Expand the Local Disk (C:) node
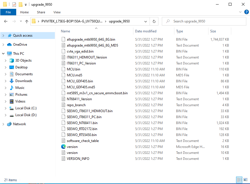The width and height of the screenshot is (250, 184). tap(6, 108)
